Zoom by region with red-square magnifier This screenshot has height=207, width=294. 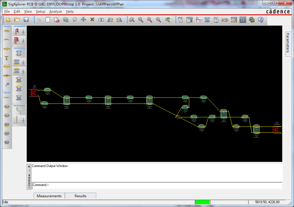[x=141, y=20]
